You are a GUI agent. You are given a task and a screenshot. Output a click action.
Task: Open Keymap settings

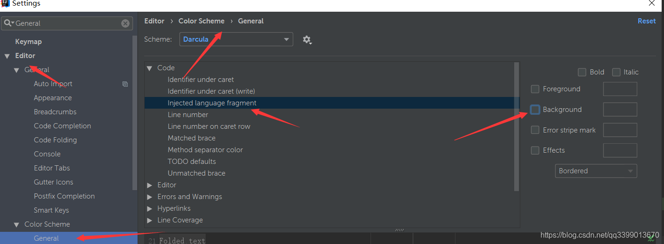[28, 42]
